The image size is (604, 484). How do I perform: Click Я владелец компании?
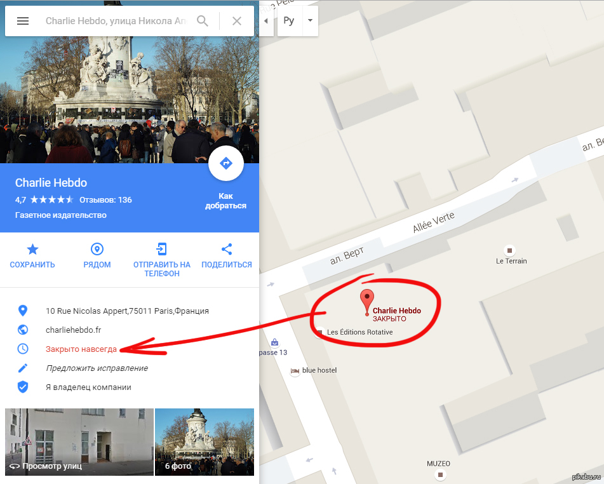(88, 387)
